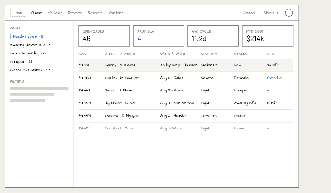The width and height of the screenshot is (331, 193).
Task: Click Today 2:14p · Houston cell
Action: (179, 65)
